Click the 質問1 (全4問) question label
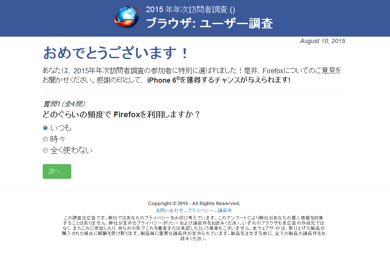The width and height of the screenshot is (390, 271). coord(65,104)
